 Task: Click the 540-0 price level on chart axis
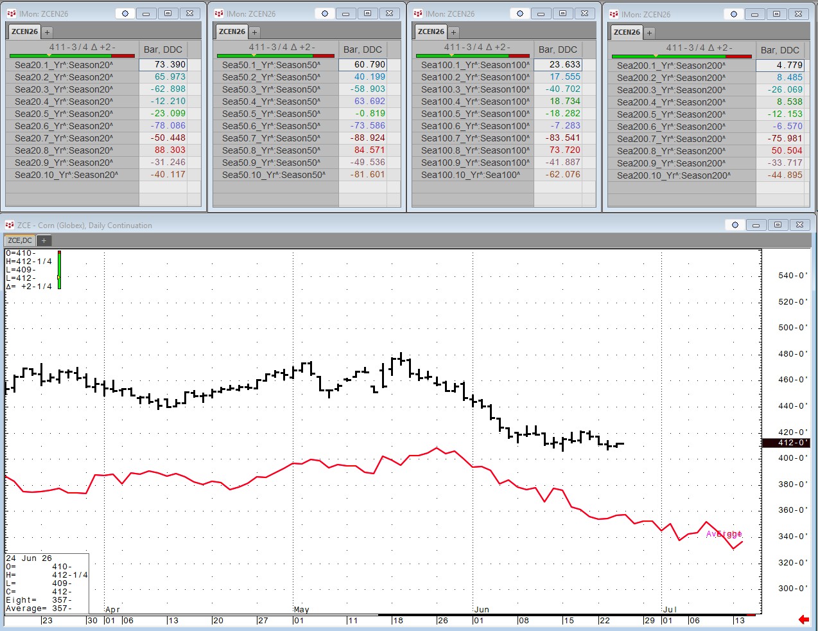point(792,276)
